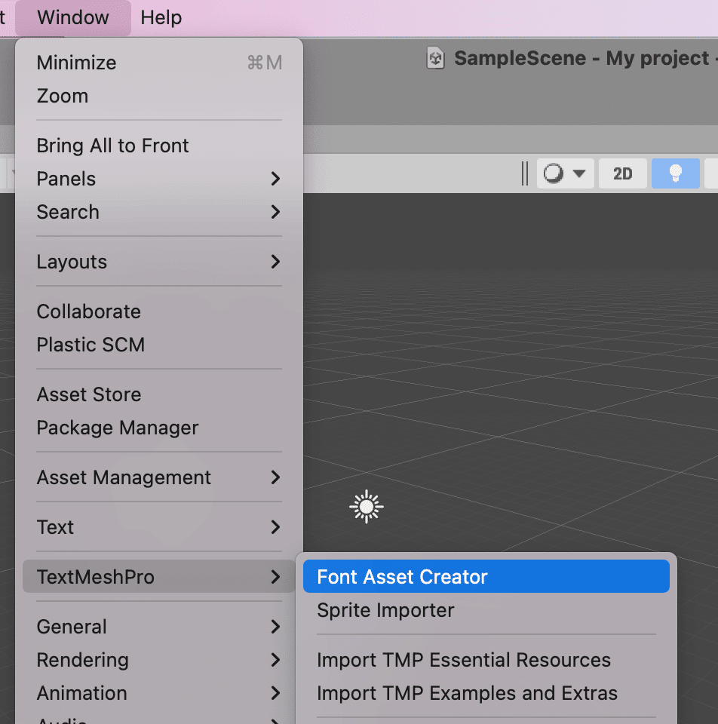
Task: Expand the Rendering submenu
Action: click(x=159, y=661)
